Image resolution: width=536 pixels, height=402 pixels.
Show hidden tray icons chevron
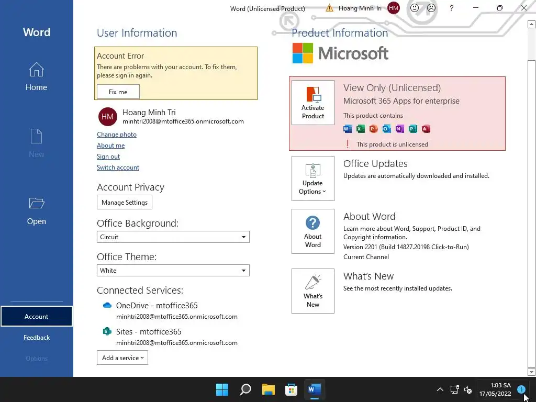[440, 389]
